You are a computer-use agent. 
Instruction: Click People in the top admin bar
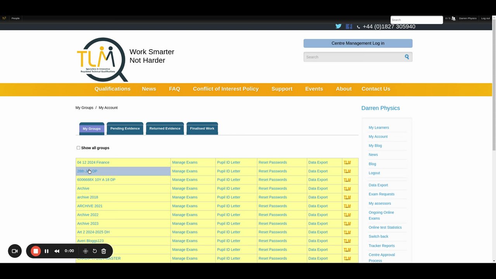[15, 18]
